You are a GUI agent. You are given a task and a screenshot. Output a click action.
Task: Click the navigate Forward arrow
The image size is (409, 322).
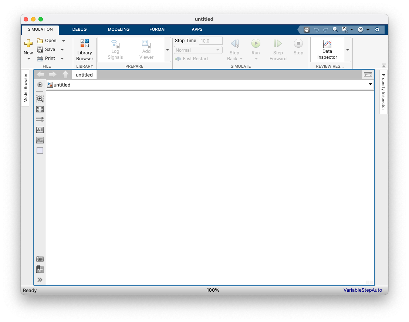[53, 75]
